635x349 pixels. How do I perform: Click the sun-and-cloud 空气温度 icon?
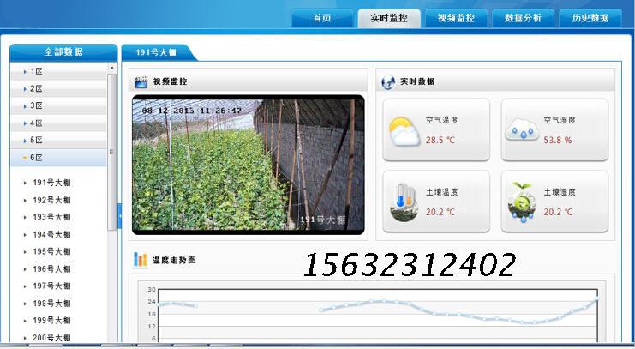[x=404, y=131]
